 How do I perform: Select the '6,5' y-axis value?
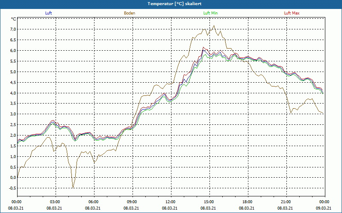[x=13, y=40]
